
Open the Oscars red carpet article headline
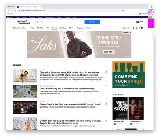(x=70, y=122)
